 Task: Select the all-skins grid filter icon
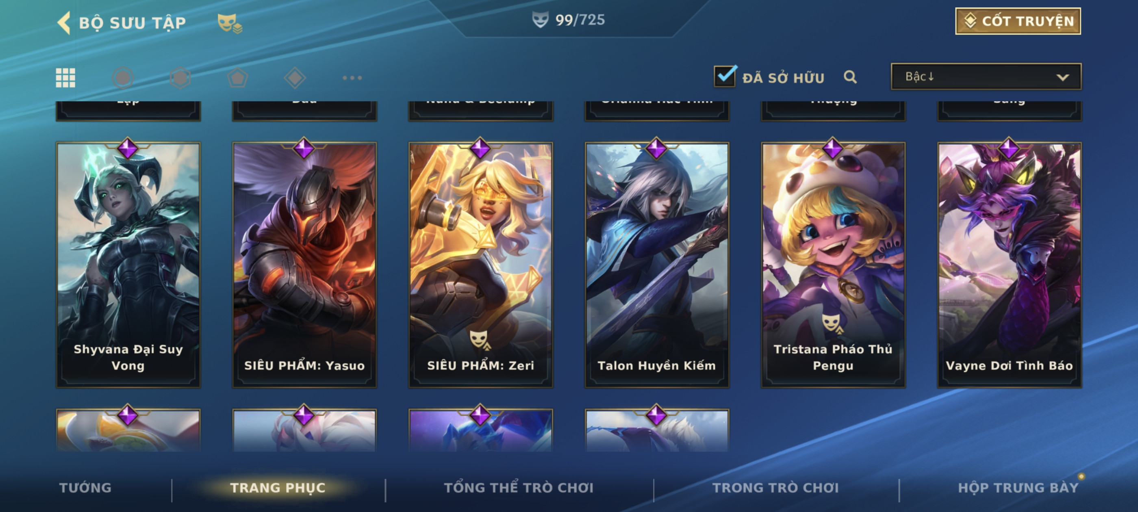tap(65, 78)
